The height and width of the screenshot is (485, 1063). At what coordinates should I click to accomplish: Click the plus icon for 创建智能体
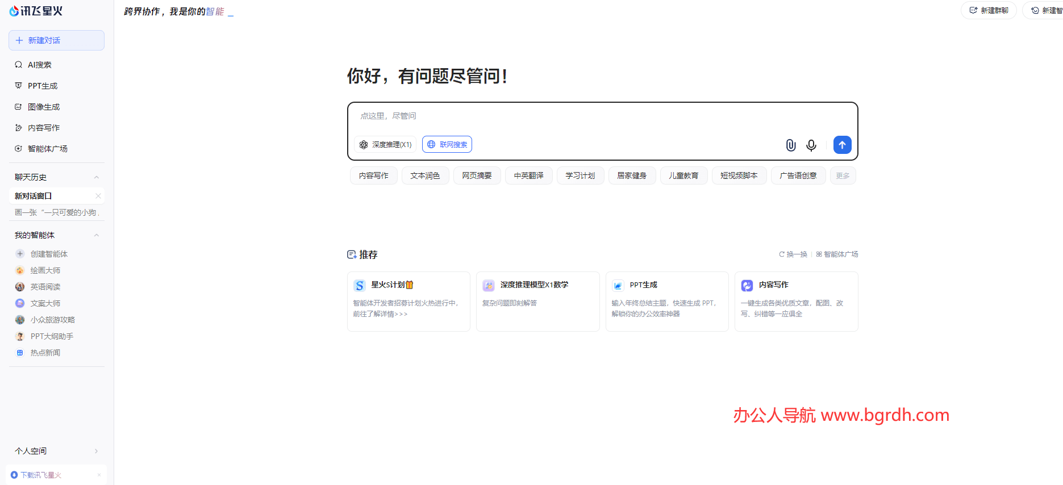click(20, 254)
